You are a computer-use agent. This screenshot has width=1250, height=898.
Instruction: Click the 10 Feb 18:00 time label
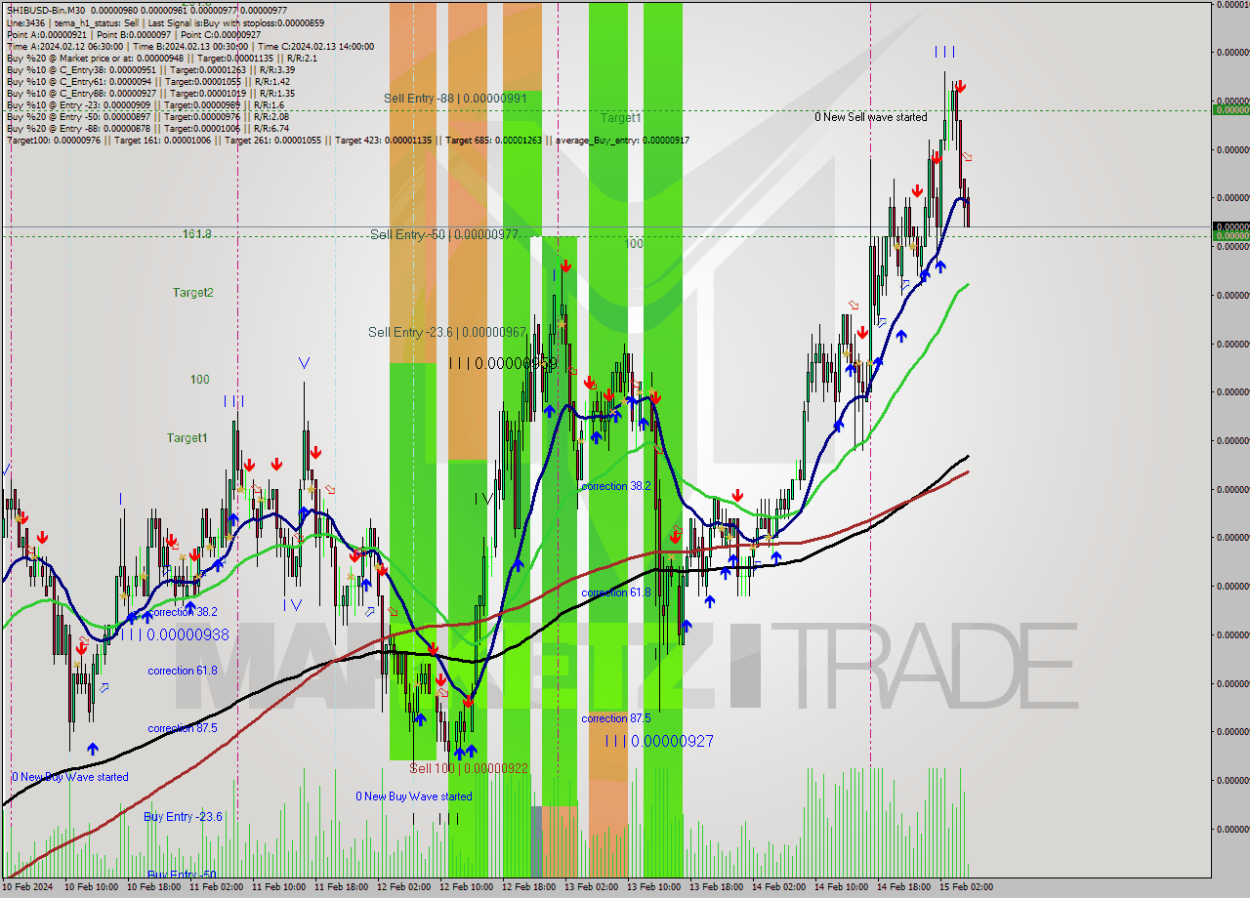(x=153, y=887)
